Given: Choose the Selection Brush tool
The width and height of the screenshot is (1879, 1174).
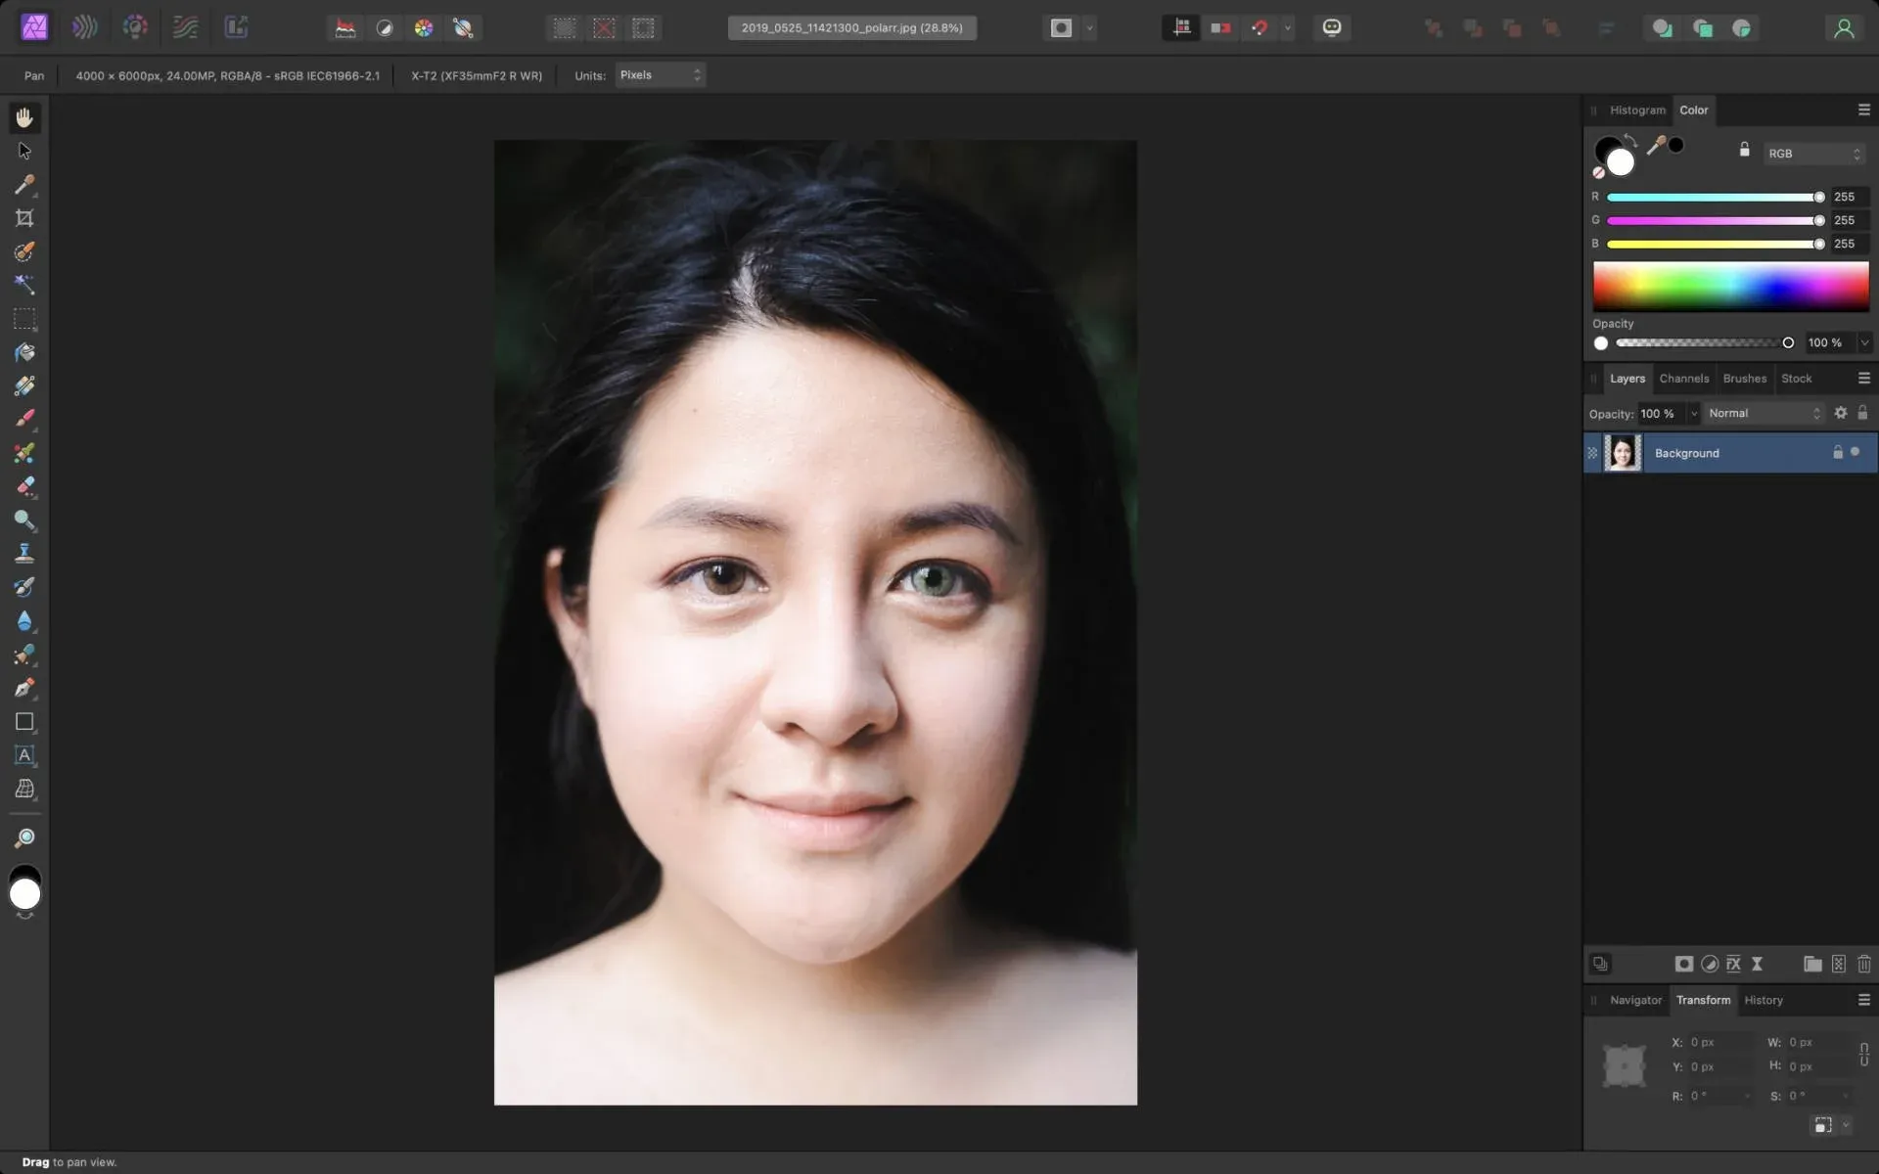Looking at the screenshot, I should coord(24,252).
